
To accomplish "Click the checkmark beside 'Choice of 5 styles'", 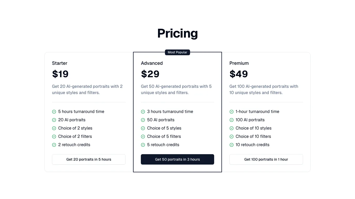I will tap(143, 128).
